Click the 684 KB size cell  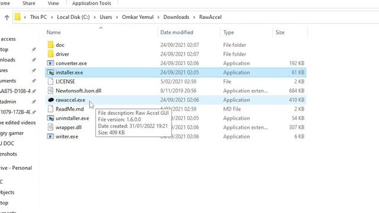(x=297, y=91)
